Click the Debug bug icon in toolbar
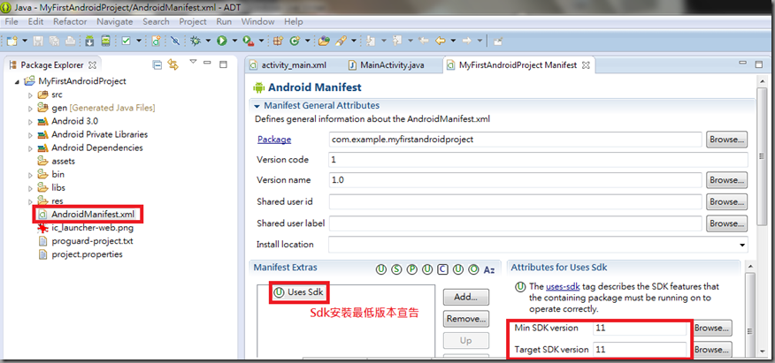The width and height of the screenshot is (775, 363). coord(196,42)
